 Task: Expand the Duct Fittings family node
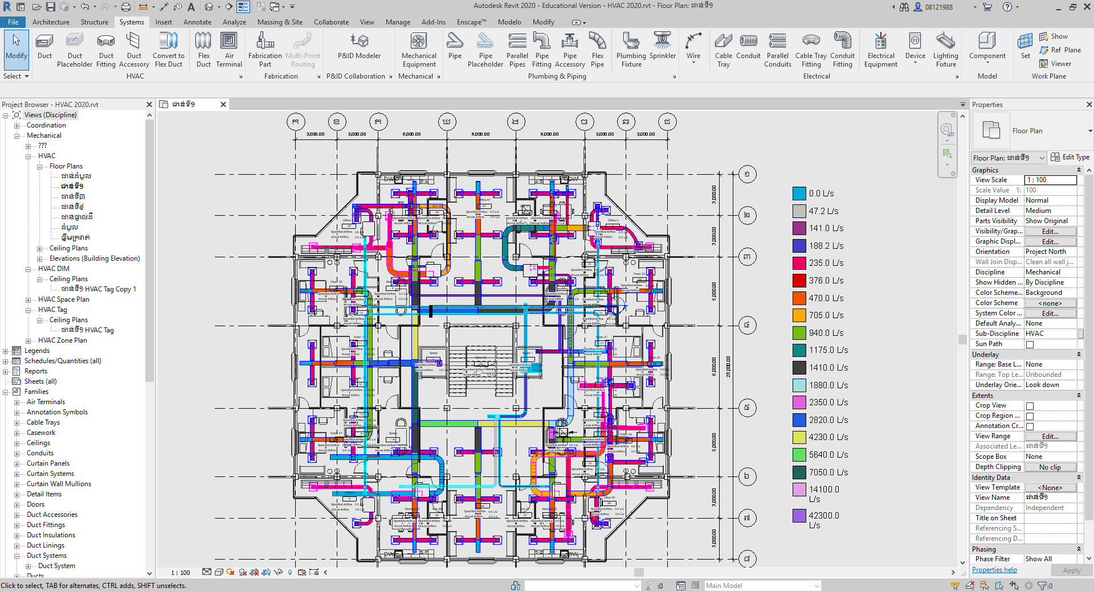coord(17,525)
